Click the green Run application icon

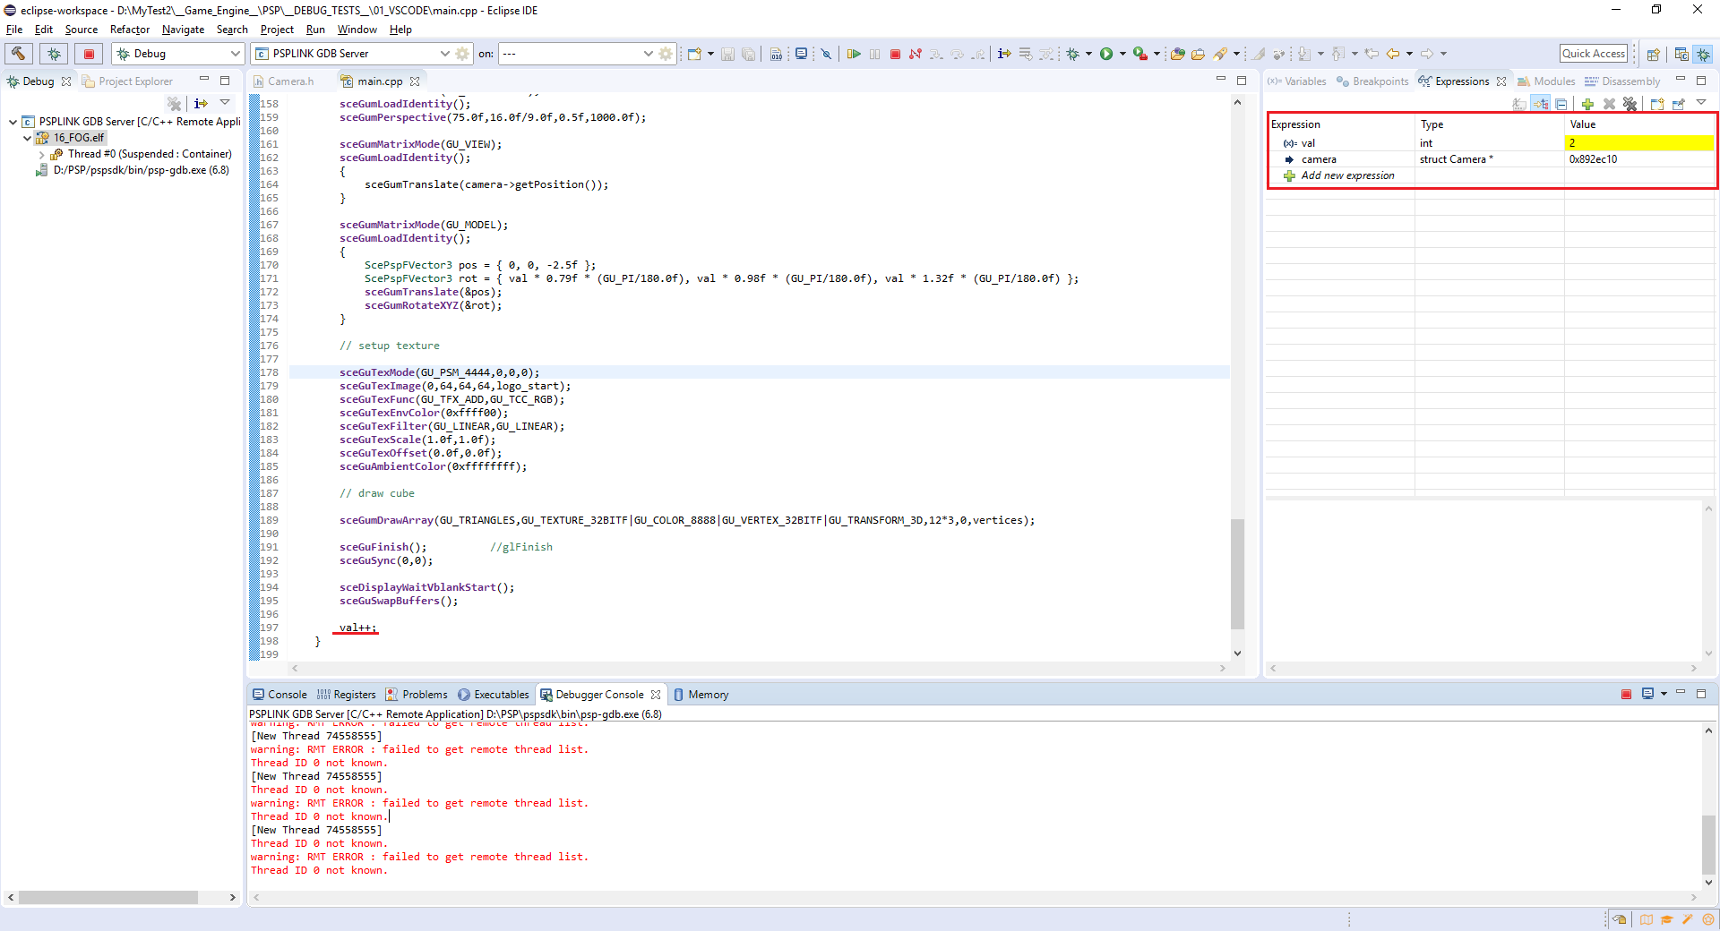[x=1107, y=54]
